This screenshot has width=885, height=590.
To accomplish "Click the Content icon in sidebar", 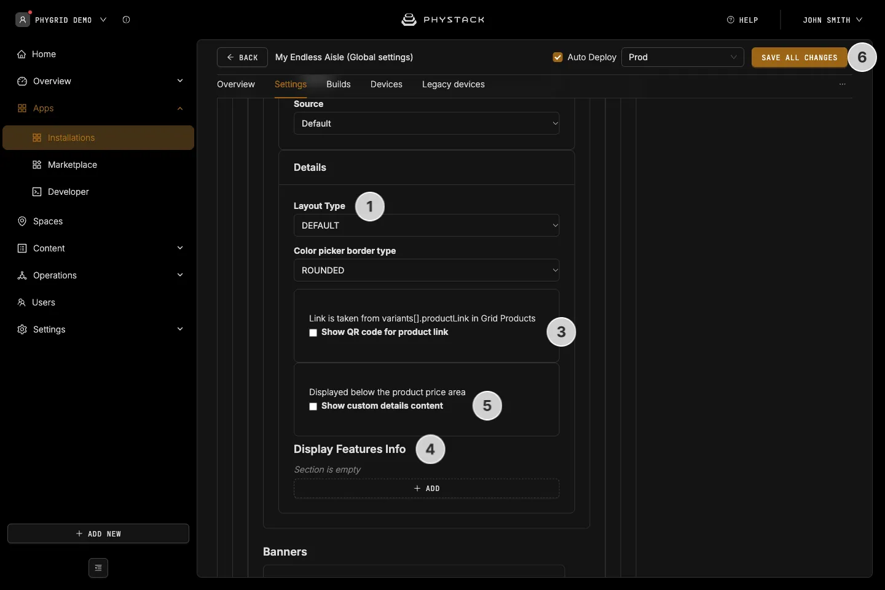I will click(22, 248).
